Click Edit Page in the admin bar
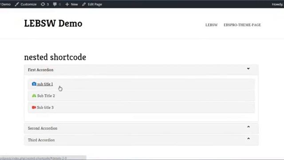This screenshot has height=160, width=284. pos(92,4)
